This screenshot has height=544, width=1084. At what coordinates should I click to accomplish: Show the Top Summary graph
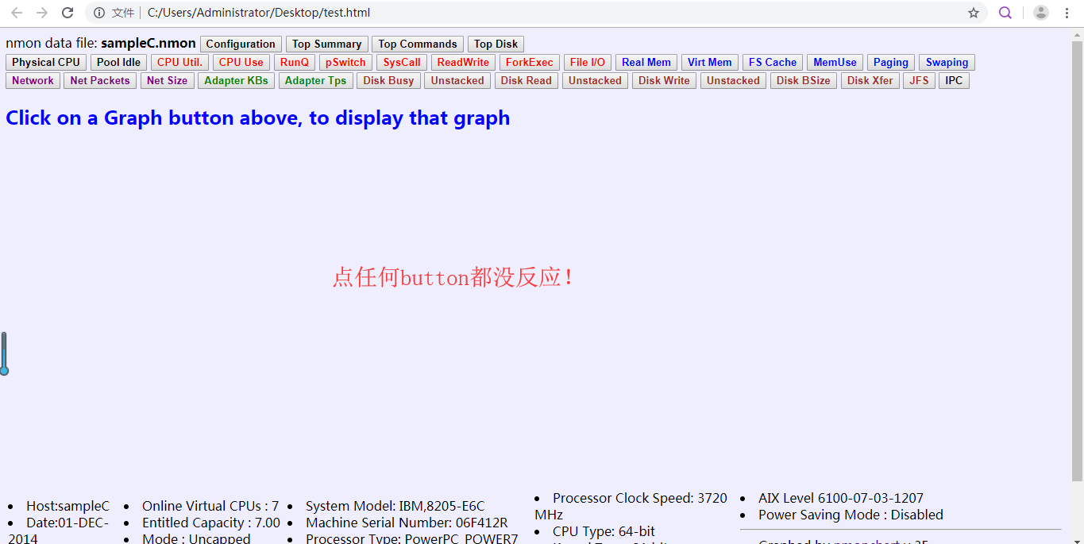(x=326, y=44)
